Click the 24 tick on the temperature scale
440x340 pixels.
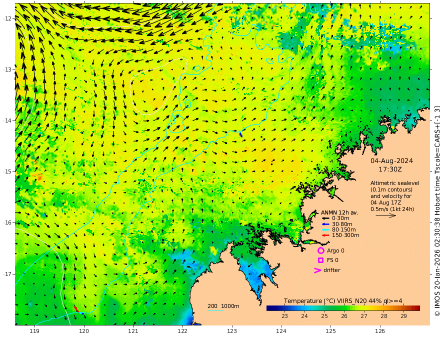coord(304,316)
